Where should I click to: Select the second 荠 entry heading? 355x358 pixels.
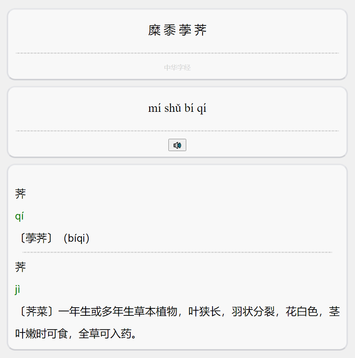[x=20, y=267]
